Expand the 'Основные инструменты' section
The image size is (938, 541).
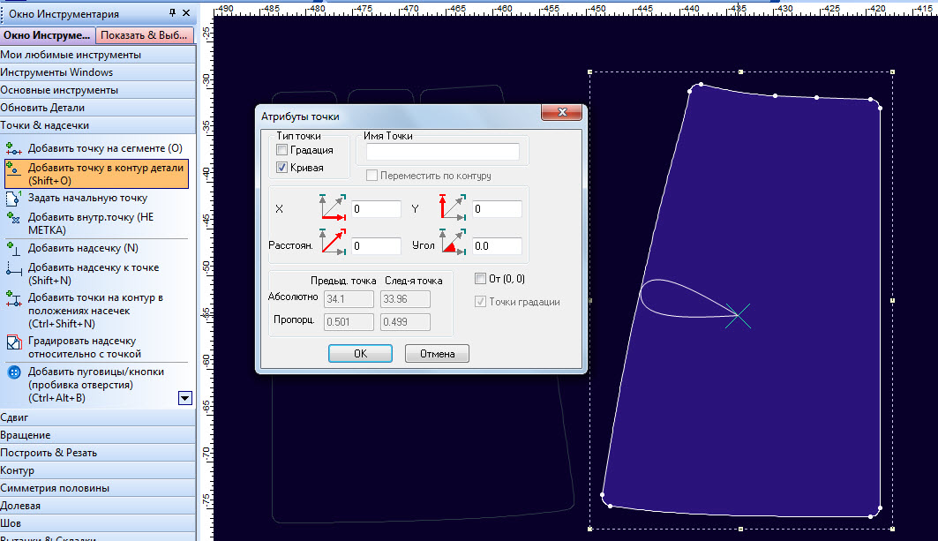[x=98, y=90]
